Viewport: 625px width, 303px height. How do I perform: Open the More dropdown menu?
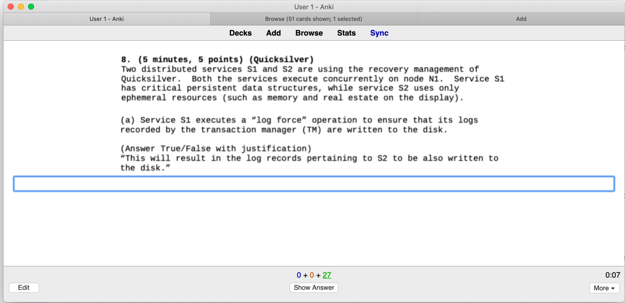pos(605,288)
